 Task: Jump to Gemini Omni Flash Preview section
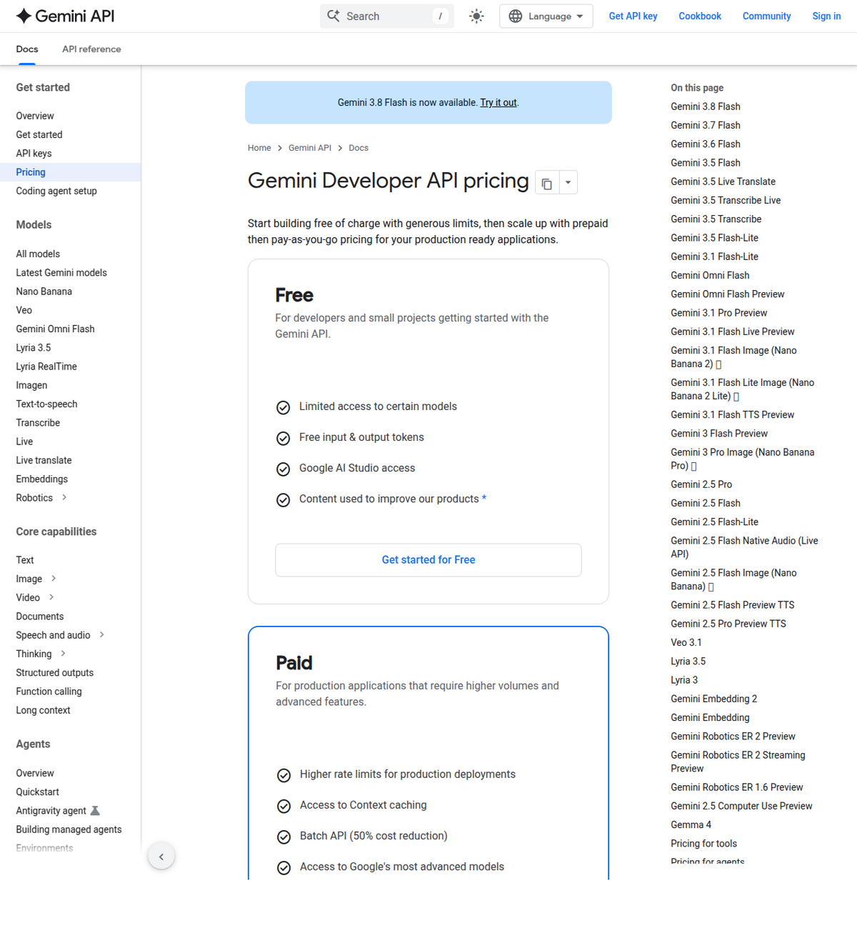click(727, 294)
